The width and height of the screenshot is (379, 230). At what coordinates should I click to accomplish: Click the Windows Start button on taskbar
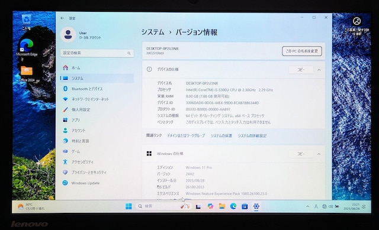(129, 206)
